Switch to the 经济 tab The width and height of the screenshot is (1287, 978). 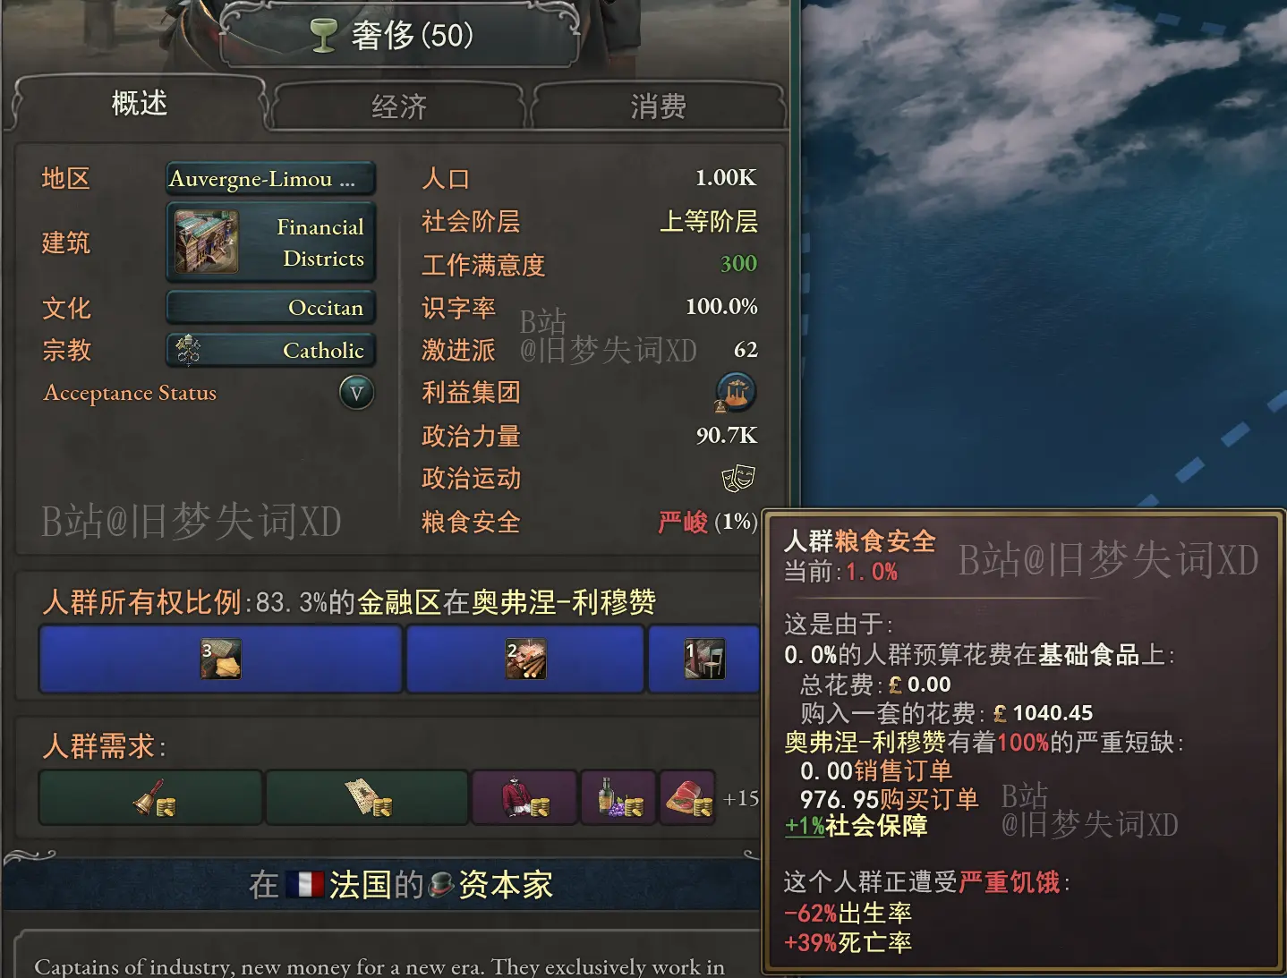(x=399, y=107)
